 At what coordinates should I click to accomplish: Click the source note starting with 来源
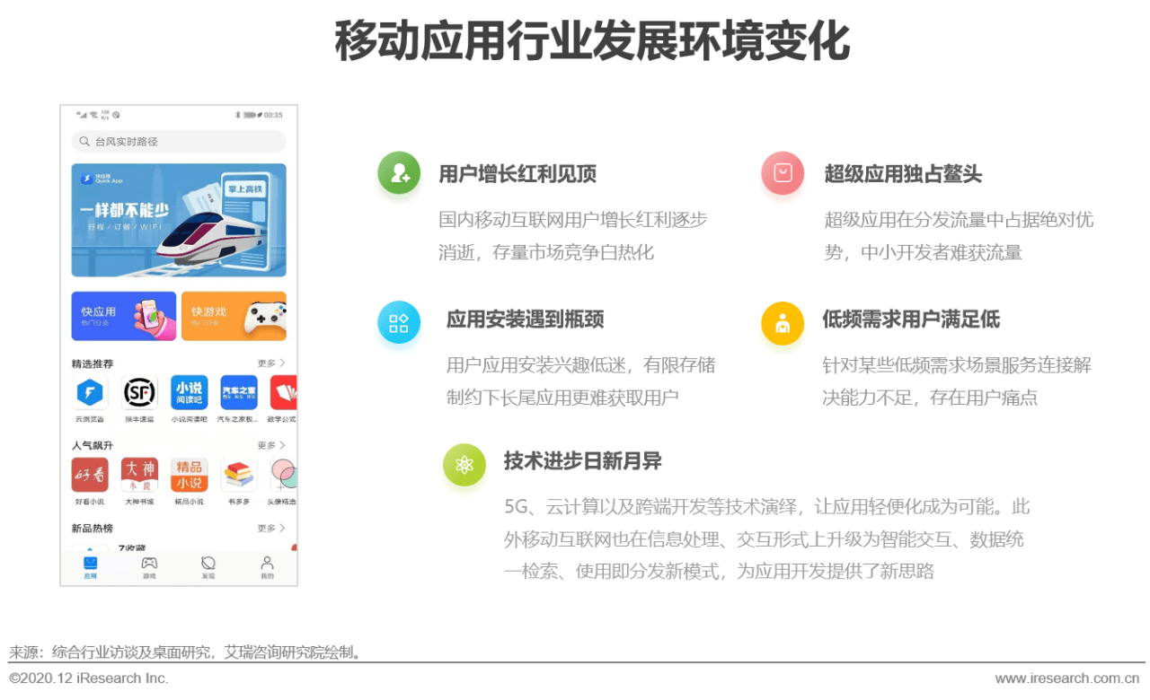click(187, 652)
